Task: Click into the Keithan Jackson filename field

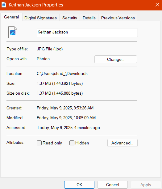Action: pyautogui.click(x=87, y=33)
